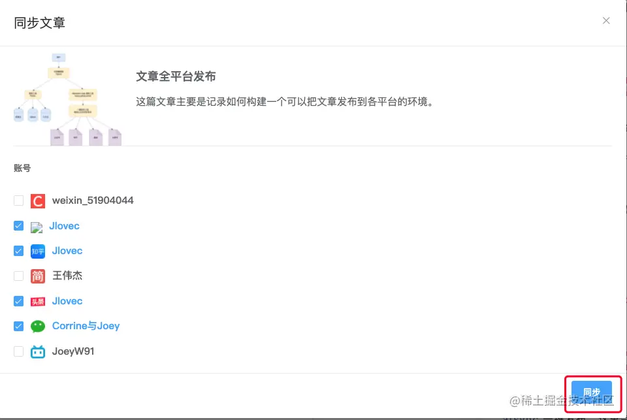This screenshot has height=420, width=627.
Task: Click the blue 同步 button
Action: pyautogui.click(x=592, y=393)
